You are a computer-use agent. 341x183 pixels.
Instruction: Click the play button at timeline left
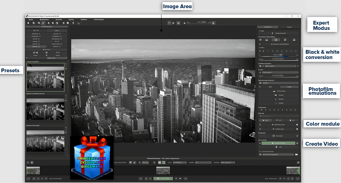coord(28,163)
